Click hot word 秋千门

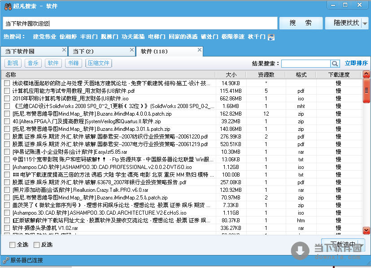tap(257, 37)
